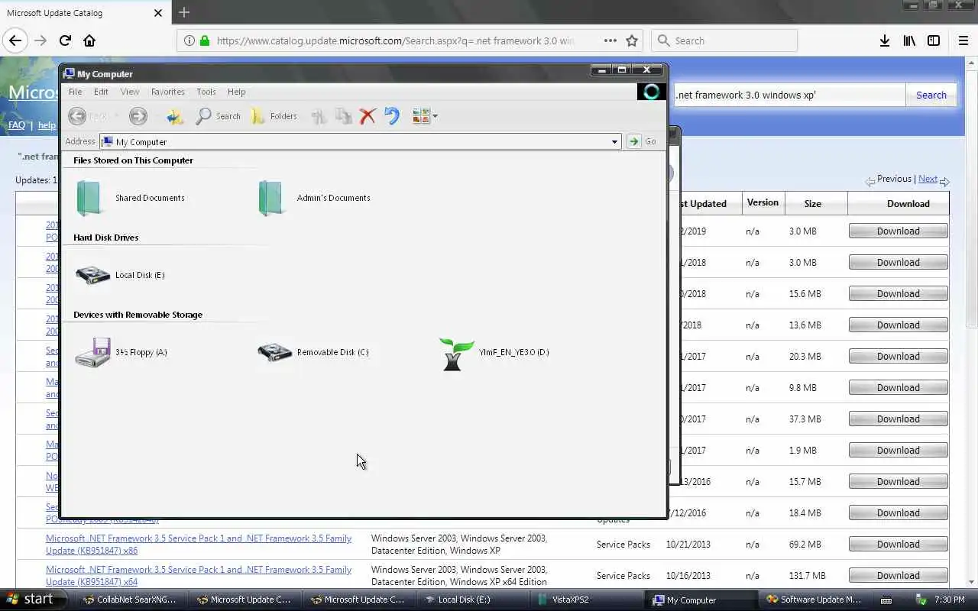Viewport: 978px width, 611px height.
Task: Open page actions three-dot menu in URL bar
Action: click(610, 40)
